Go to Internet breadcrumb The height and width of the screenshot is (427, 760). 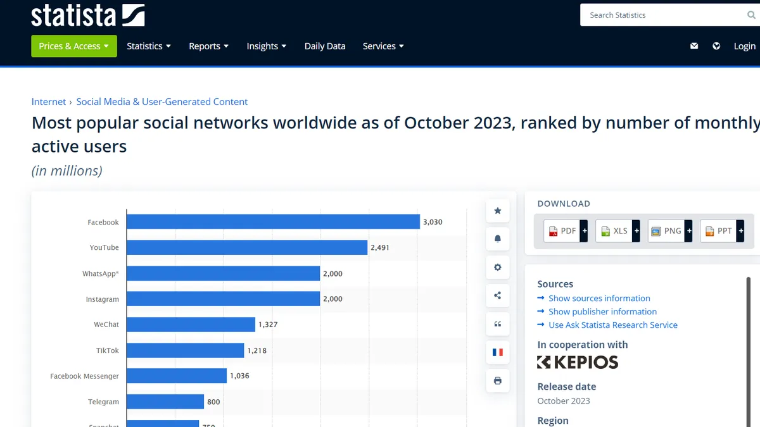49,102
